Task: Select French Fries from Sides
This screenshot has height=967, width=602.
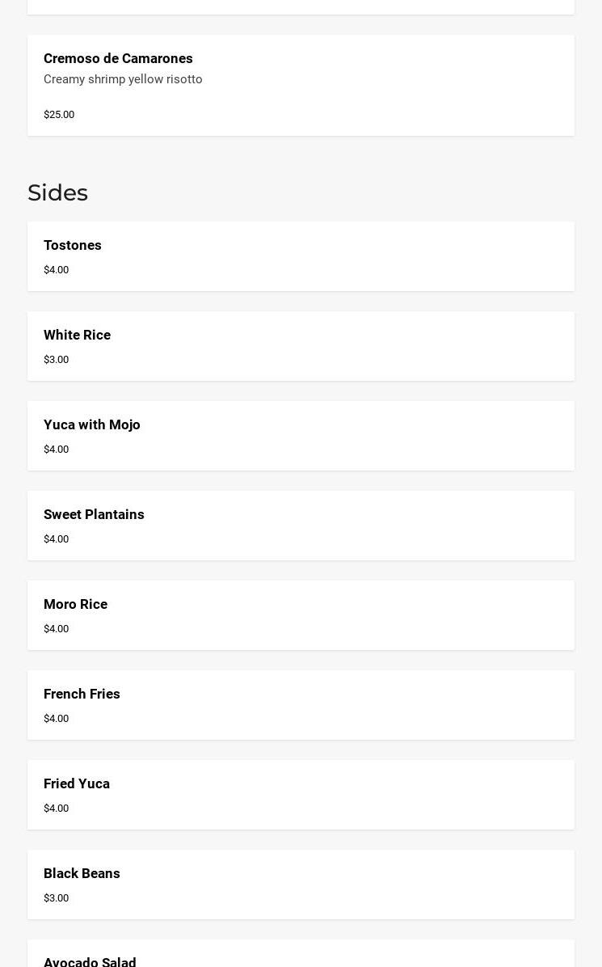Action: tap(82, 695)
